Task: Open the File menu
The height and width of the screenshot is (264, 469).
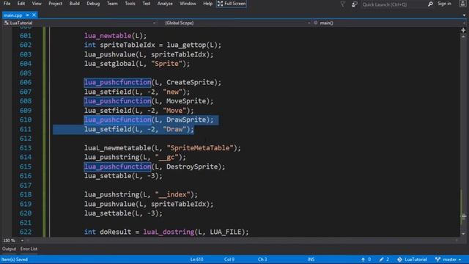Action: tap(7, 4)
